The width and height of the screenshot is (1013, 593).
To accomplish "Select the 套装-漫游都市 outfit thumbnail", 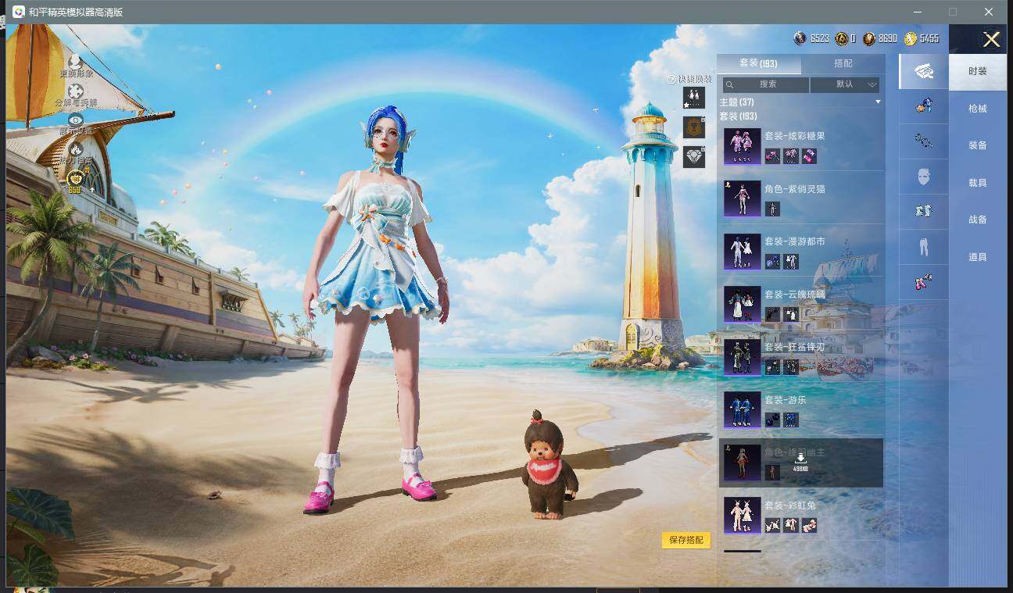I will tap(742, 252).
